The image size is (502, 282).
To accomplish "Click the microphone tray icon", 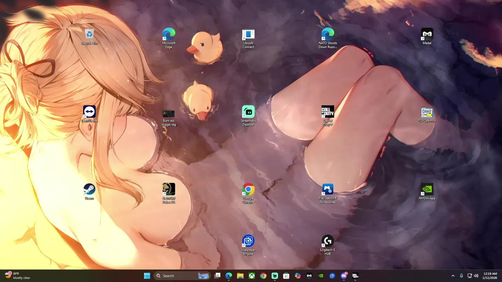I will pos(462,276).
